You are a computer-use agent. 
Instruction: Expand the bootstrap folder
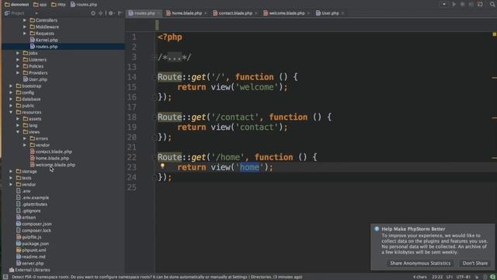(x=11, y=86)
